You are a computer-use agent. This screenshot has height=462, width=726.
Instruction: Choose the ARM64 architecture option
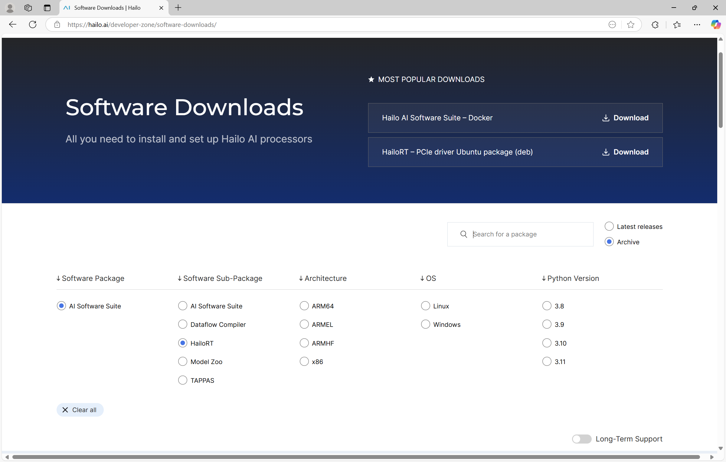304,306
